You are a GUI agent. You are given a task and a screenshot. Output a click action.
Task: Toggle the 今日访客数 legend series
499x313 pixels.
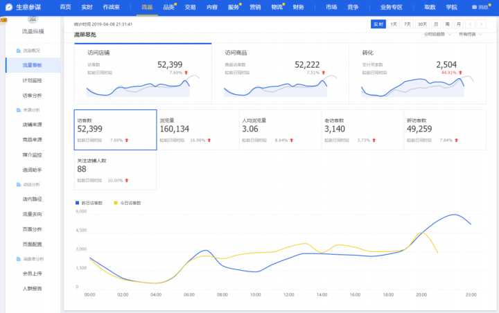[x=128, y=203]
